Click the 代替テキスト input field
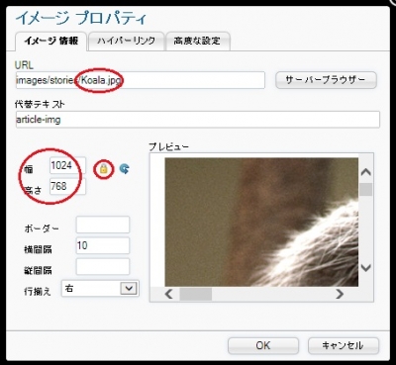The width and height of the screenshot is (396, 365). coord(198,120)
